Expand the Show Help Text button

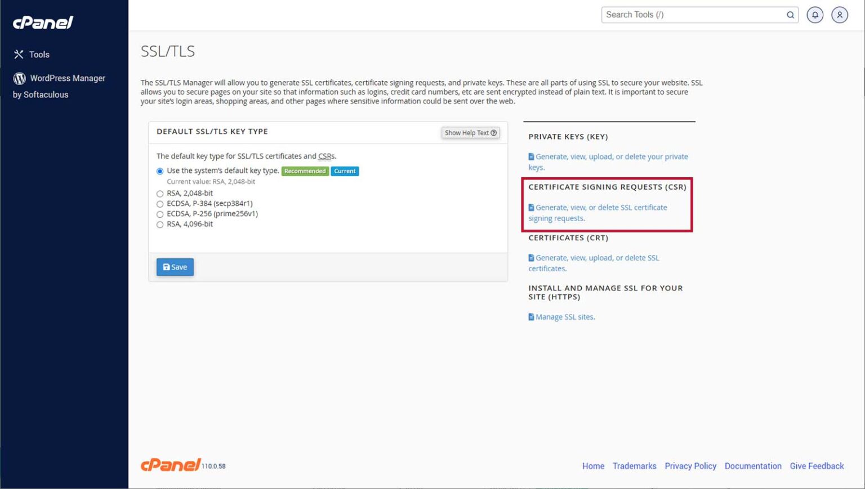[470, 133]
